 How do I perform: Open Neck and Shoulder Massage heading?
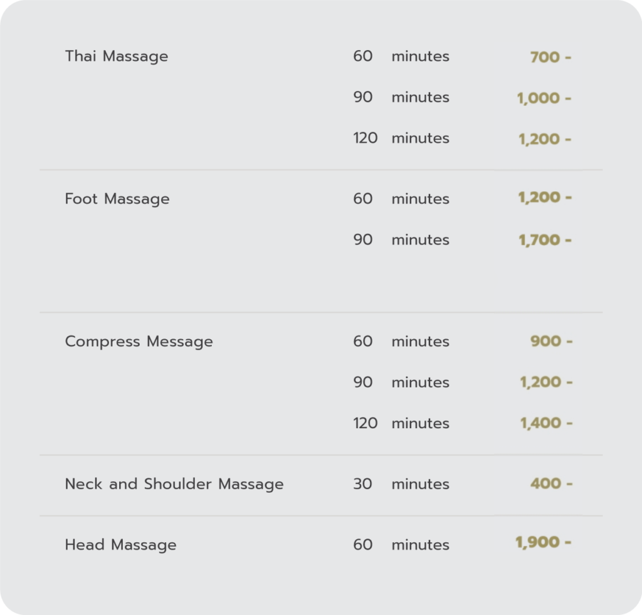pyautogui.click(x=174, y=484)
